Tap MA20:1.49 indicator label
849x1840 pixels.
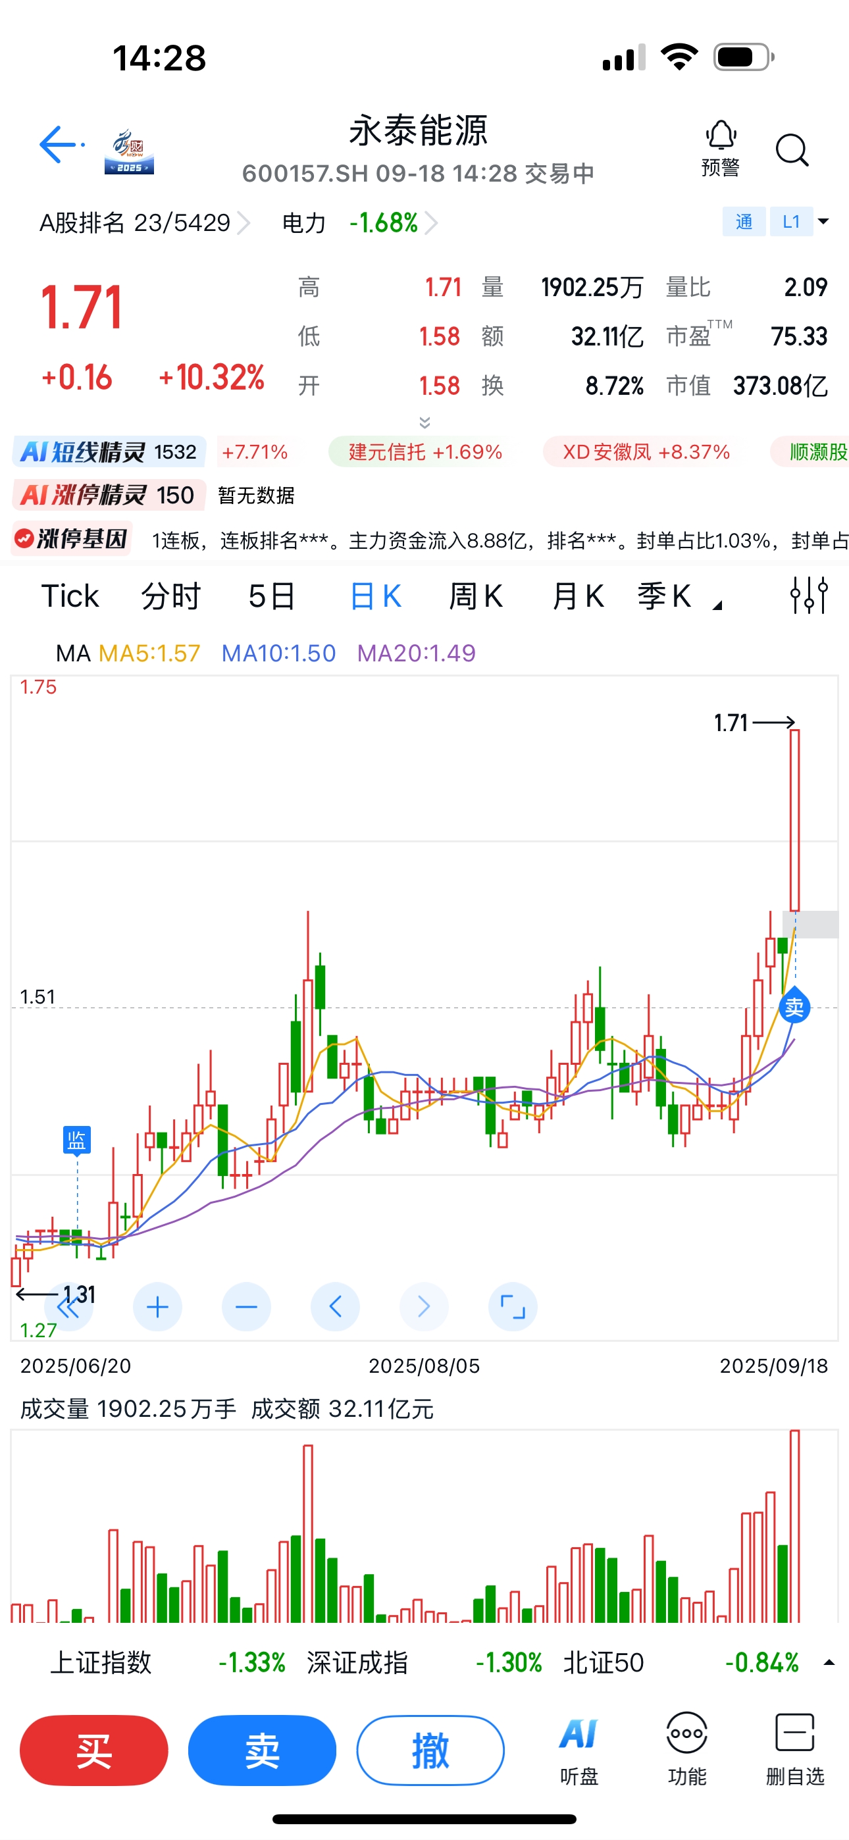[x=417, y=653]
